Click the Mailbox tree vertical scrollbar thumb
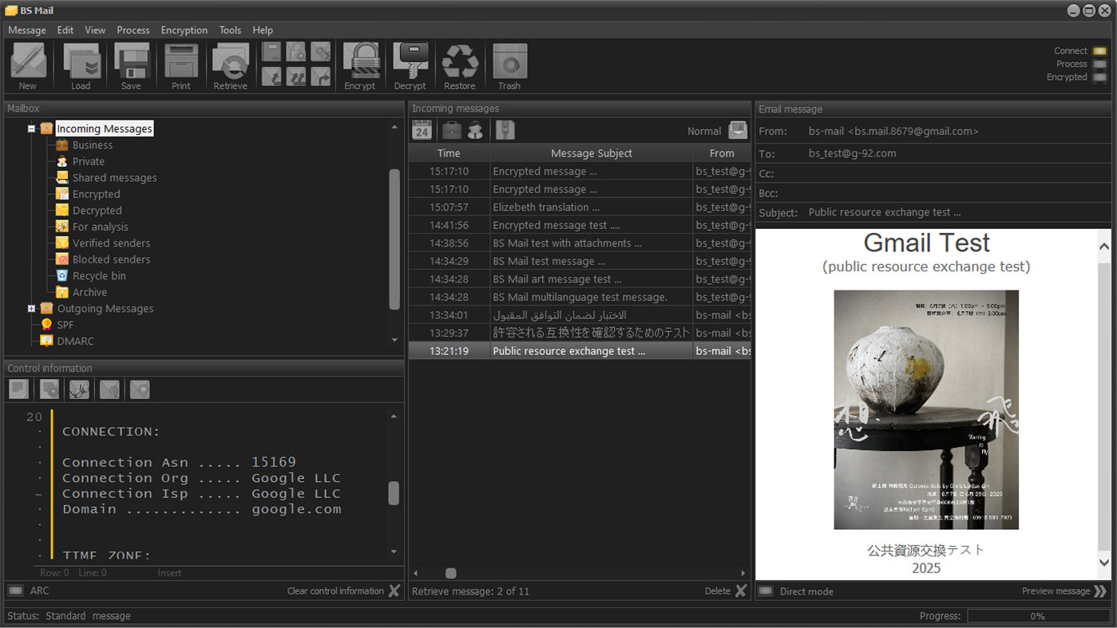Viewport: 1117px width, 628px height. click(x=394, y=239)
